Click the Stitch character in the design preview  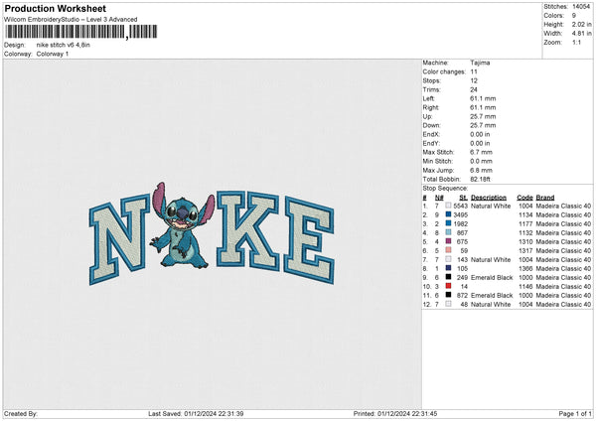(182, 226)
